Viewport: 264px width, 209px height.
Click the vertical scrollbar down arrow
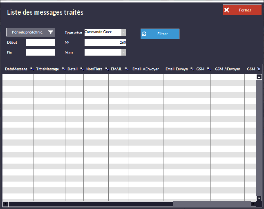259,198
